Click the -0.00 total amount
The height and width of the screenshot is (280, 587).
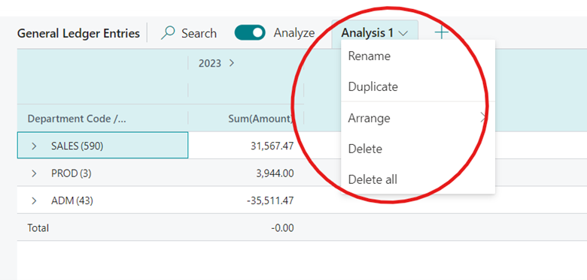click(x=283, y=227)
